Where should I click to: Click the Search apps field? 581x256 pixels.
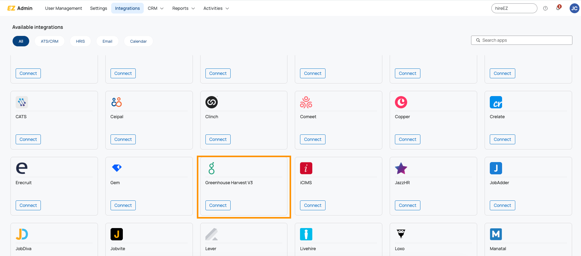[x=521, y=40]
